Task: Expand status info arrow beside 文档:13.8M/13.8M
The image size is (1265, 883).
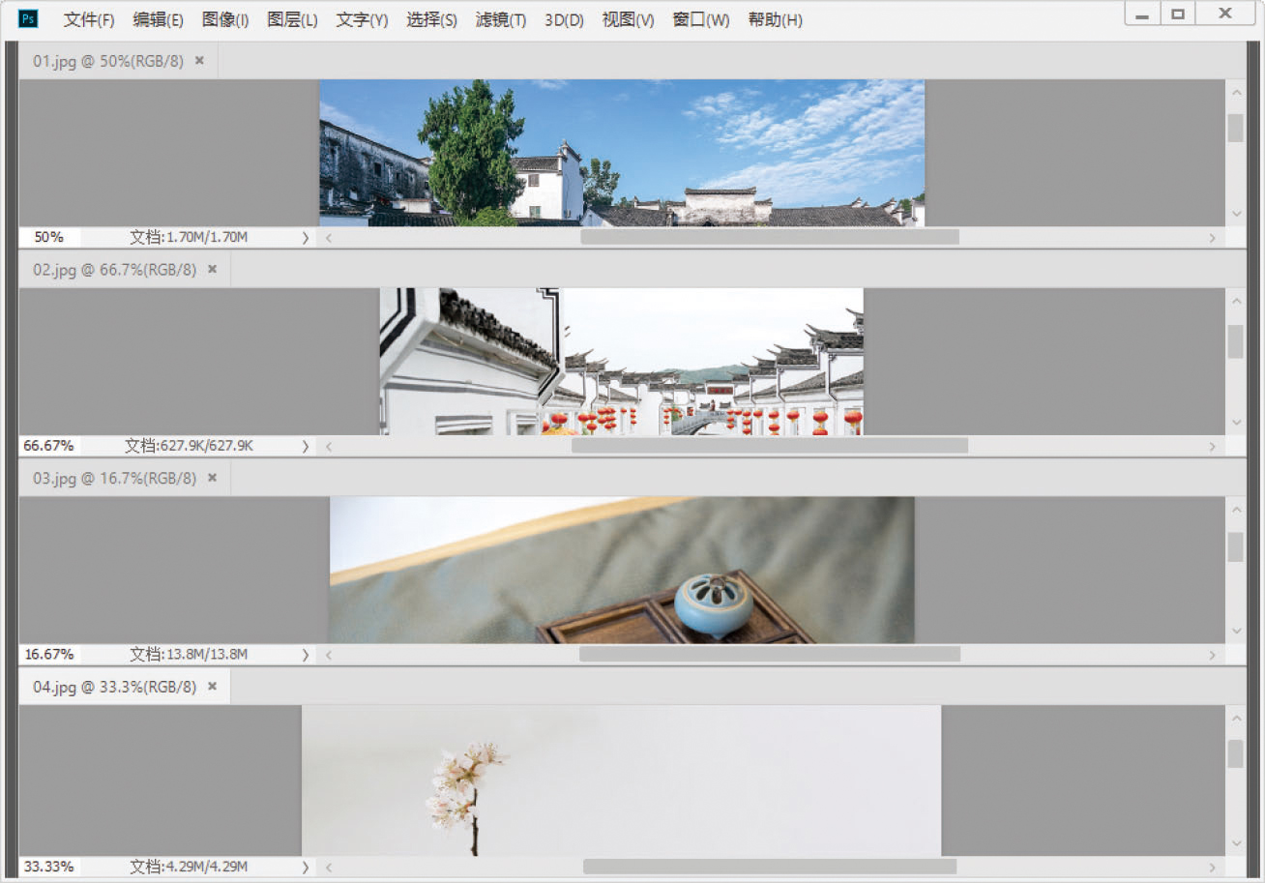Action: click(x=306, y=655)
